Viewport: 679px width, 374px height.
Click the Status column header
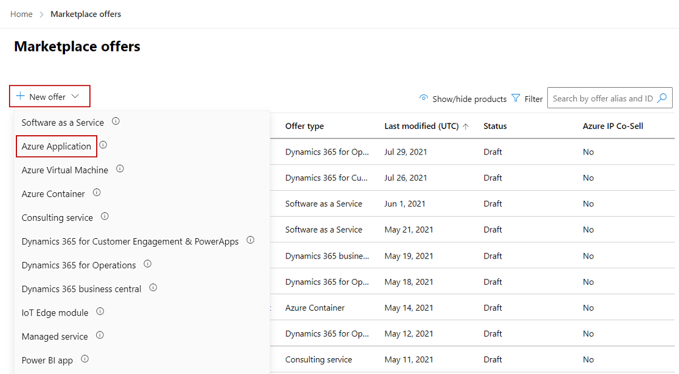point(495,126)
